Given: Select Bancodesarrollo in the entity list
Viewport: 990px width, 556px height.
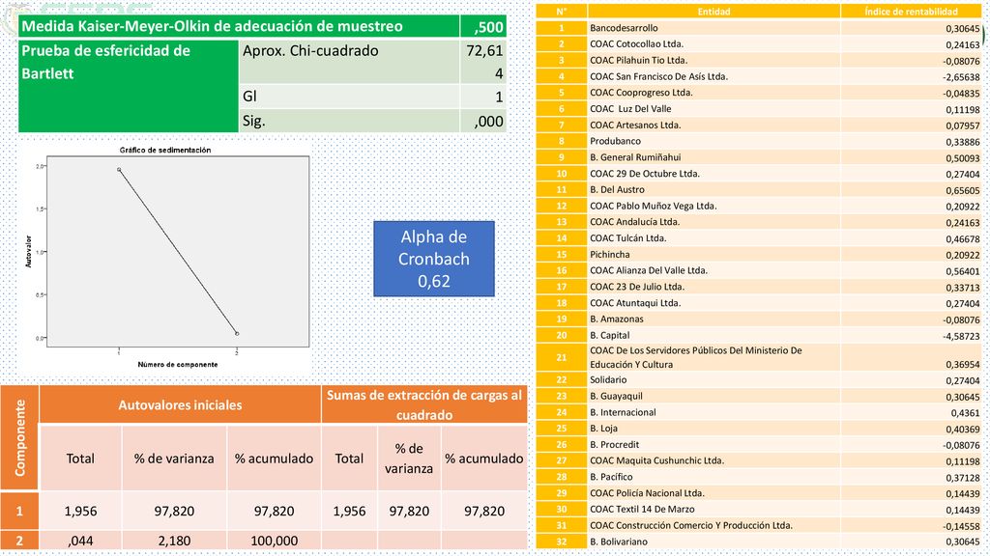Looking at the screenshot, I should (624, 28).
